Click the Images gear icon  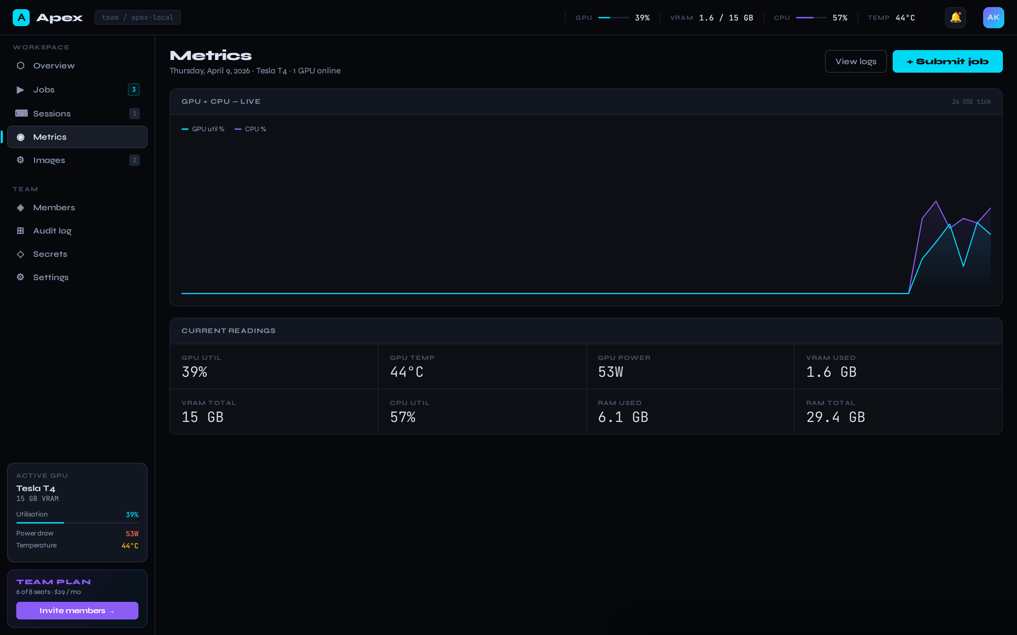(20, 159)
